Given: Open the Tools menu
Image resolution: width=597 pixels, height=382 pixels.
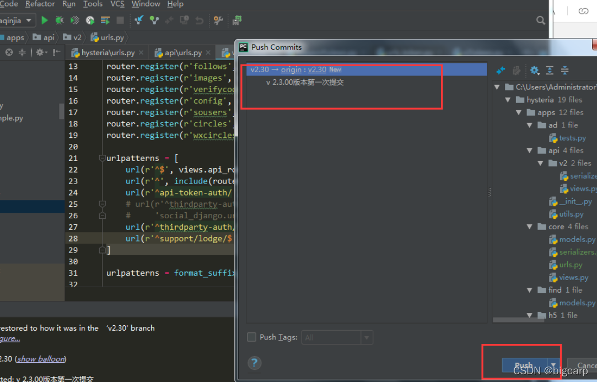Looking at the screenshot, I should point(93,4).
